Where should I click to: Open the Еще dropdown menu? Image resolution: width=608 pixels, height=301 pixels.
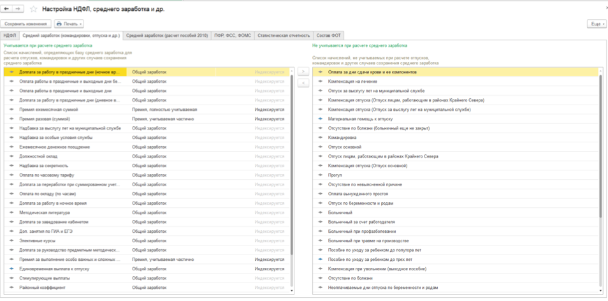(597, 24)
